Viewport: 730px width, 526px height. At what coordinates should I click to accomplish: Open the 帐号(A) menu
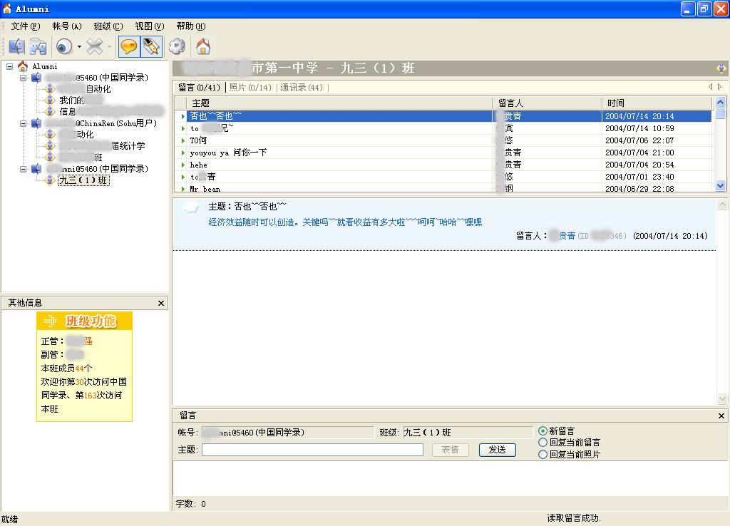click(x=67, y=26)
